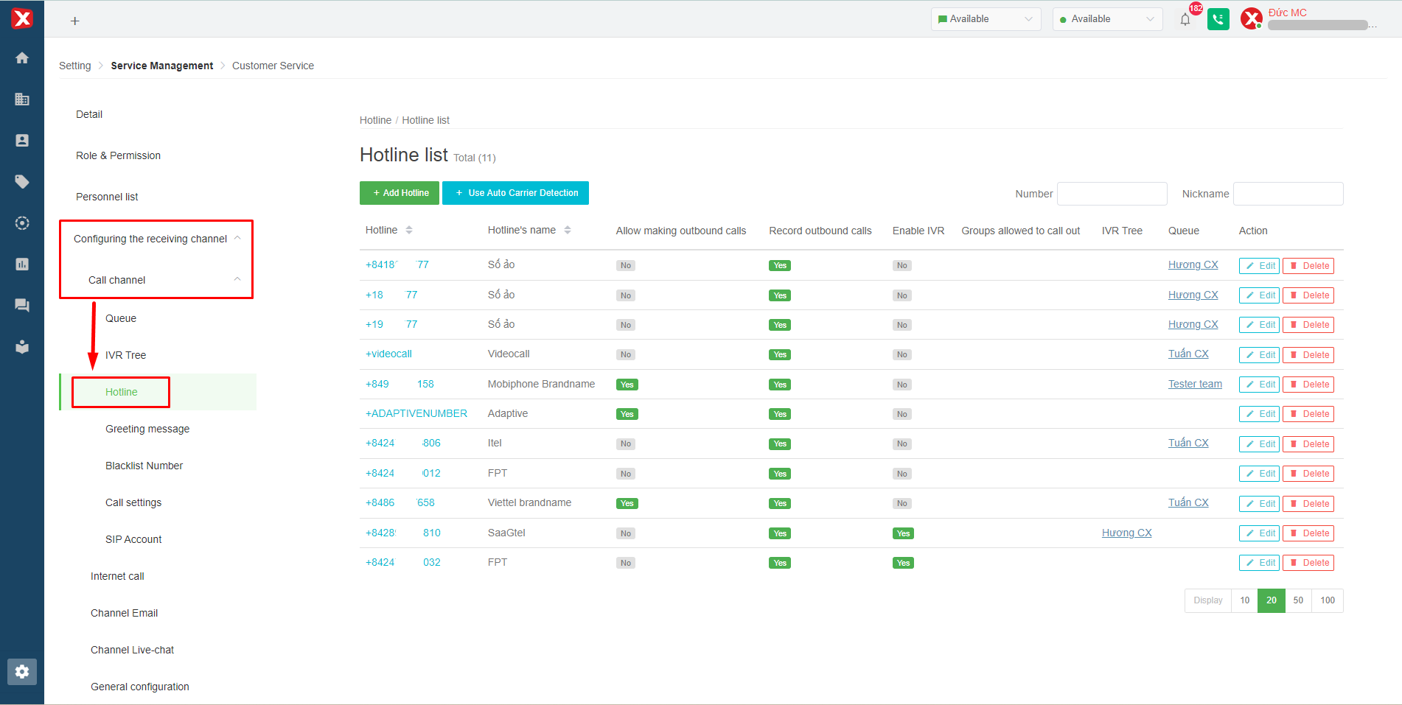The width and height of the screenshot is (1402, 705).
Task: Open the notifications bell icon
Action: [x=1185, y=20]
